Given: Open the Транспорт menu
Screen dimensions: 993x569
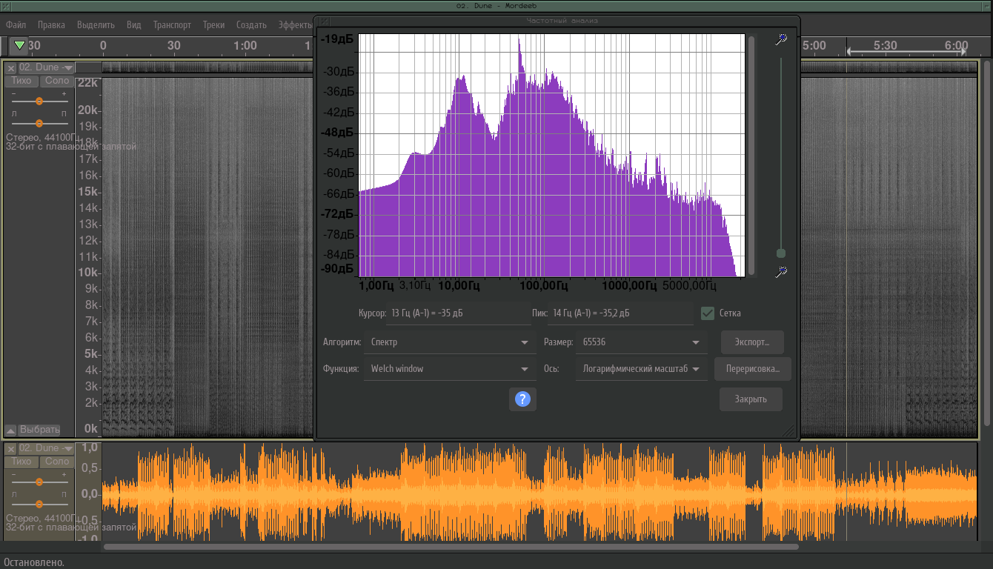Looking at the screenshot, I should pos(172,24).
